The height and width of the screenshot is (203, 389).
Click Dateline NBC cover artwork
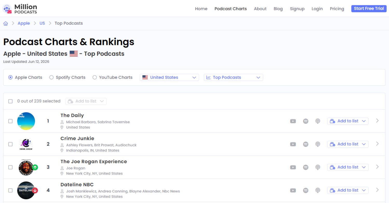26,190
